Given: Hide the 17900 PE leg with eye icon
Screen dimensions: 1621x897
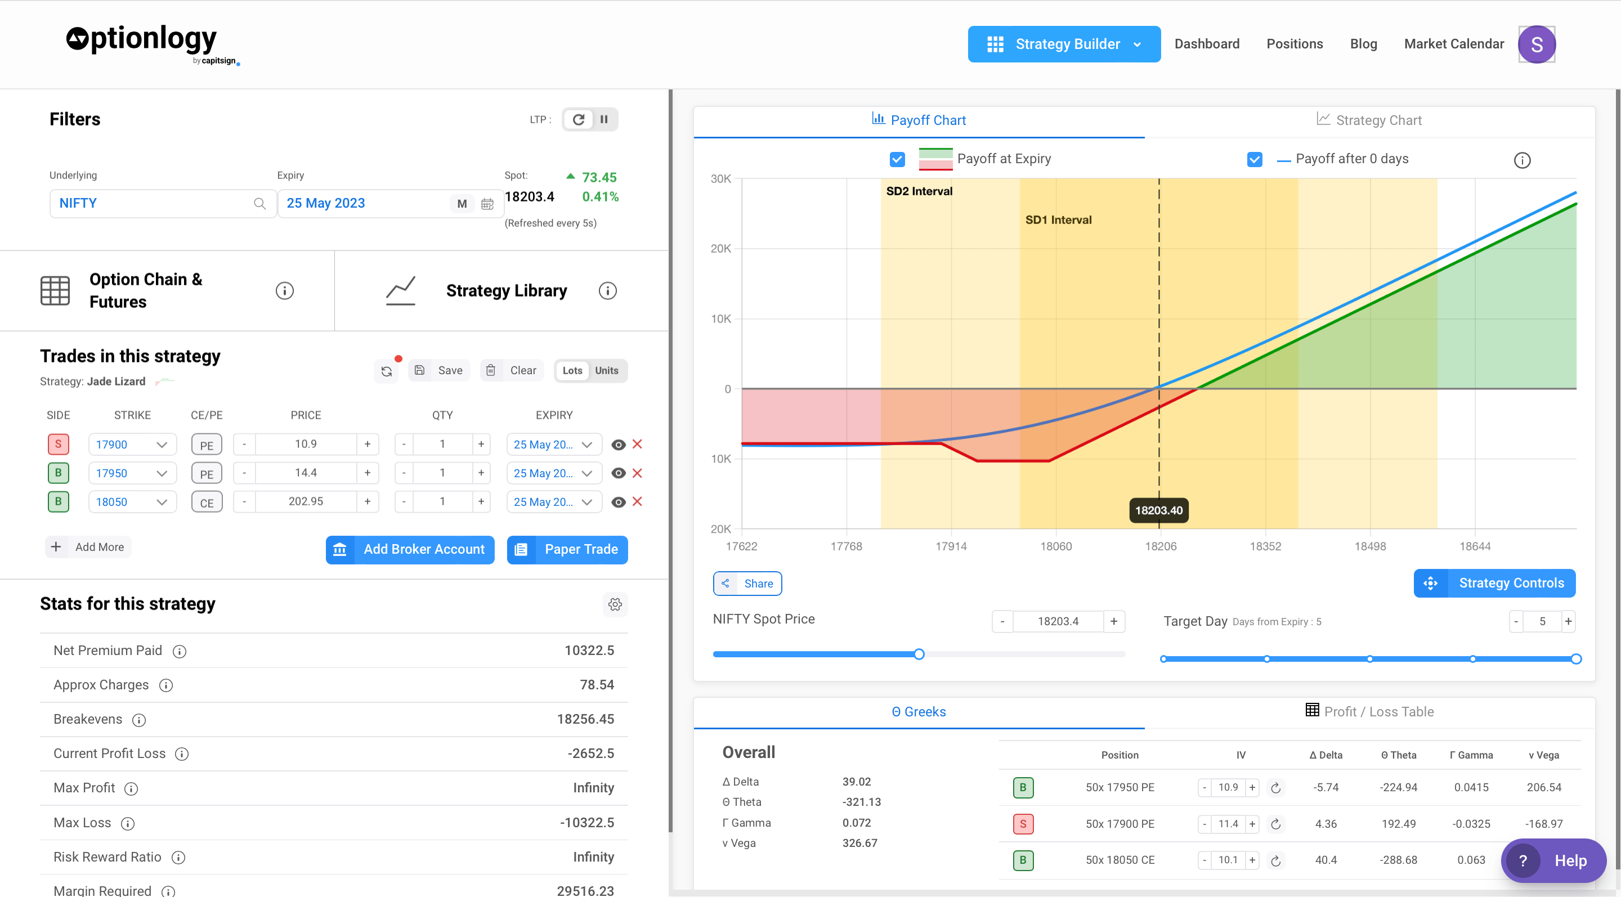Looking at the screenshot, I should pos(618,445).
